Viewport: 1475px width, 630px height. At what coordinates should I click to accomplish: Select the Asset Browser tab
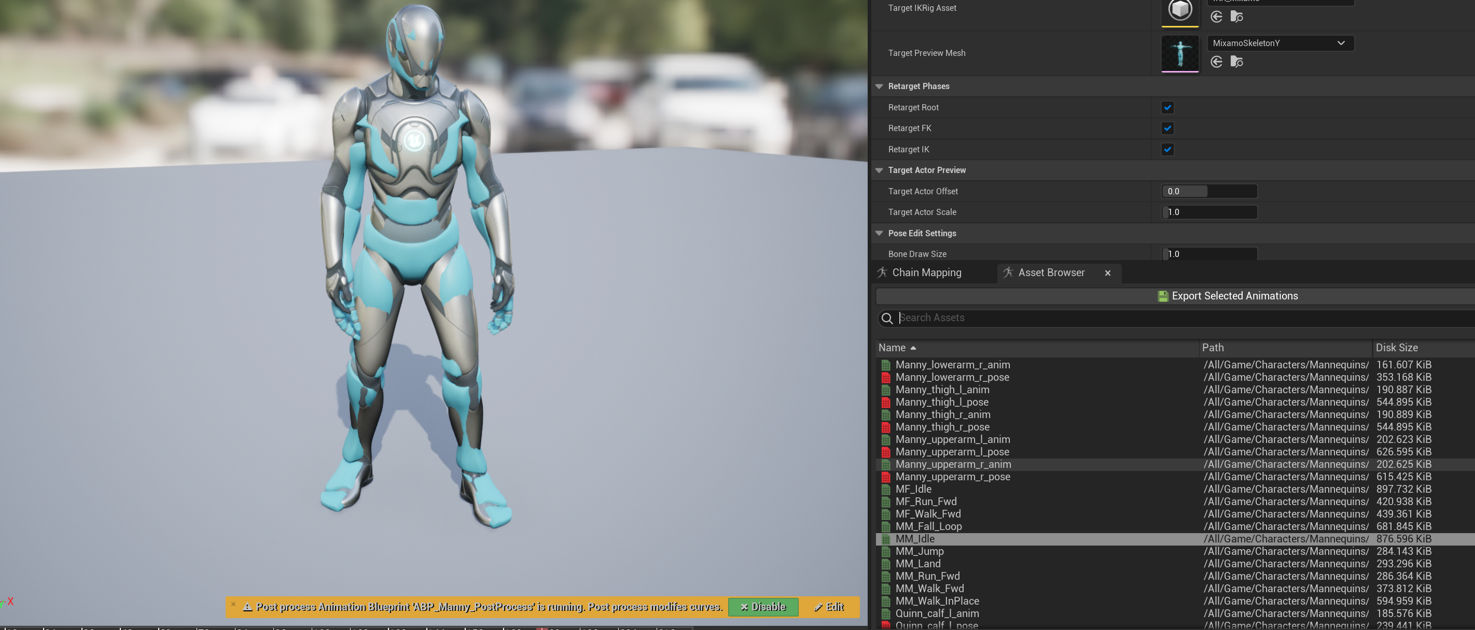tap(1051, 273)
